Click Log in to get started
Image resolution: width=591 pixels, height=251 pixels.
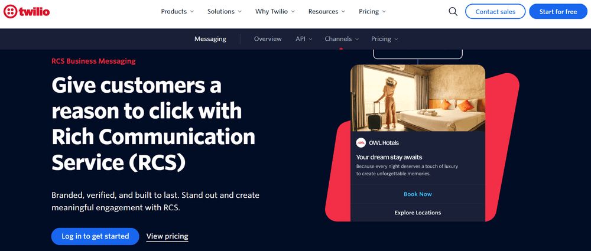coord(95,236)
